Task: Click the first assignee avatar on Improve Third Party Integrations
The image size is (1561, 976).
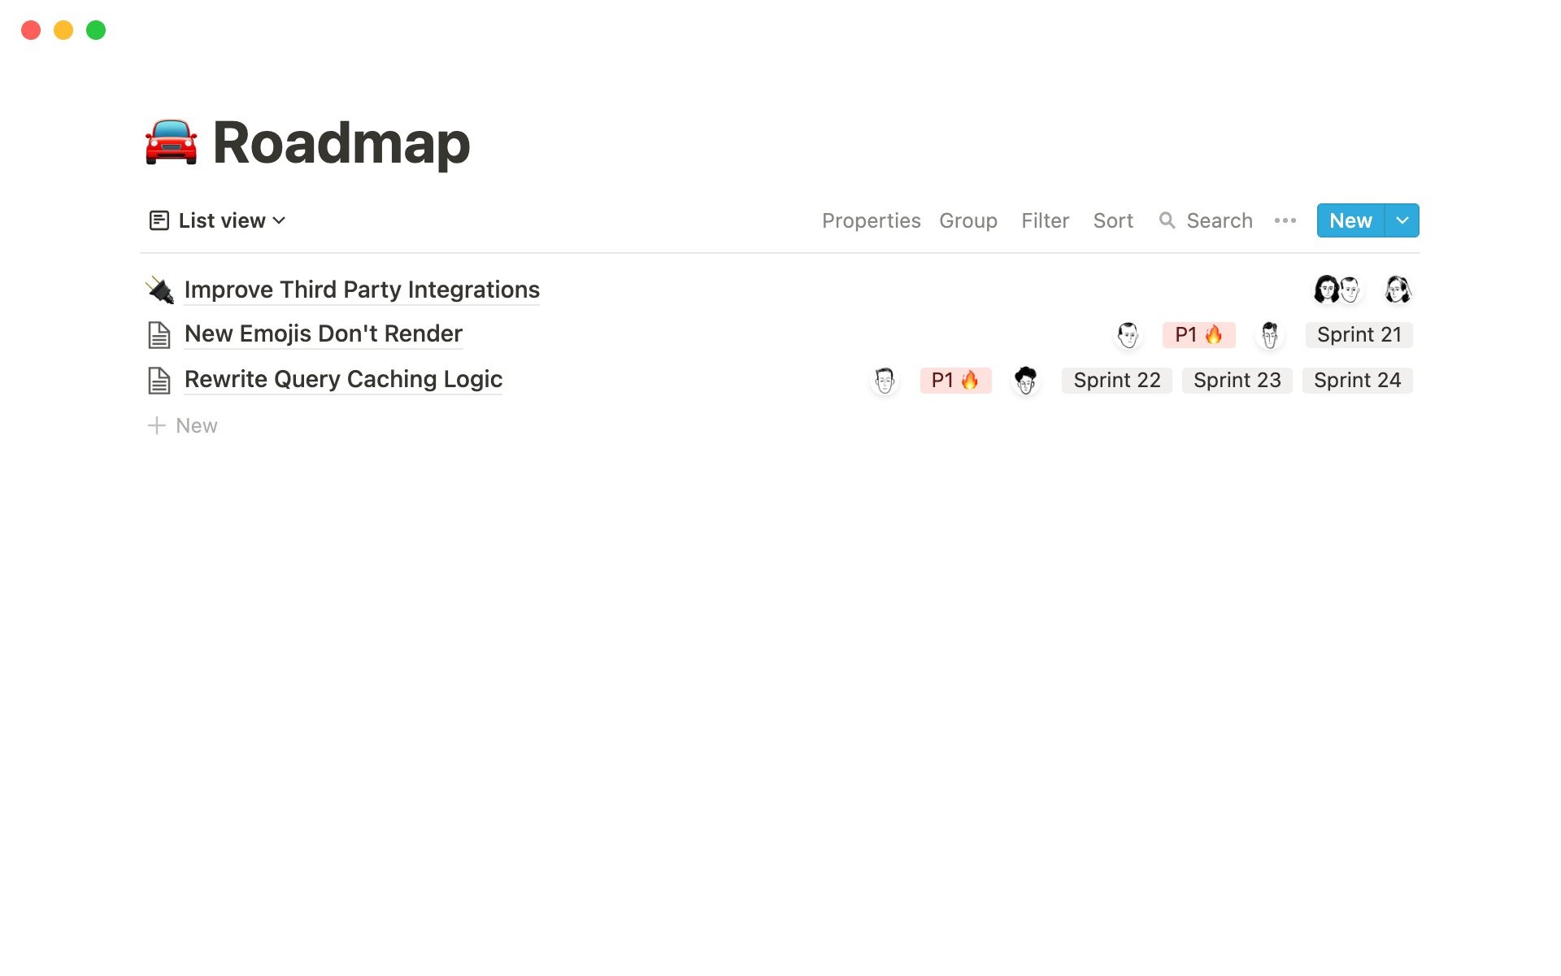Action: (1327, 289)
